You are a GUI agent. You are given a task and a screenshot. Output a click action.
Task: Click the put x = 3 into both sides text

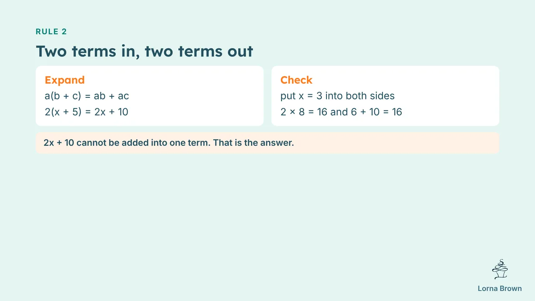pos(338,96)
